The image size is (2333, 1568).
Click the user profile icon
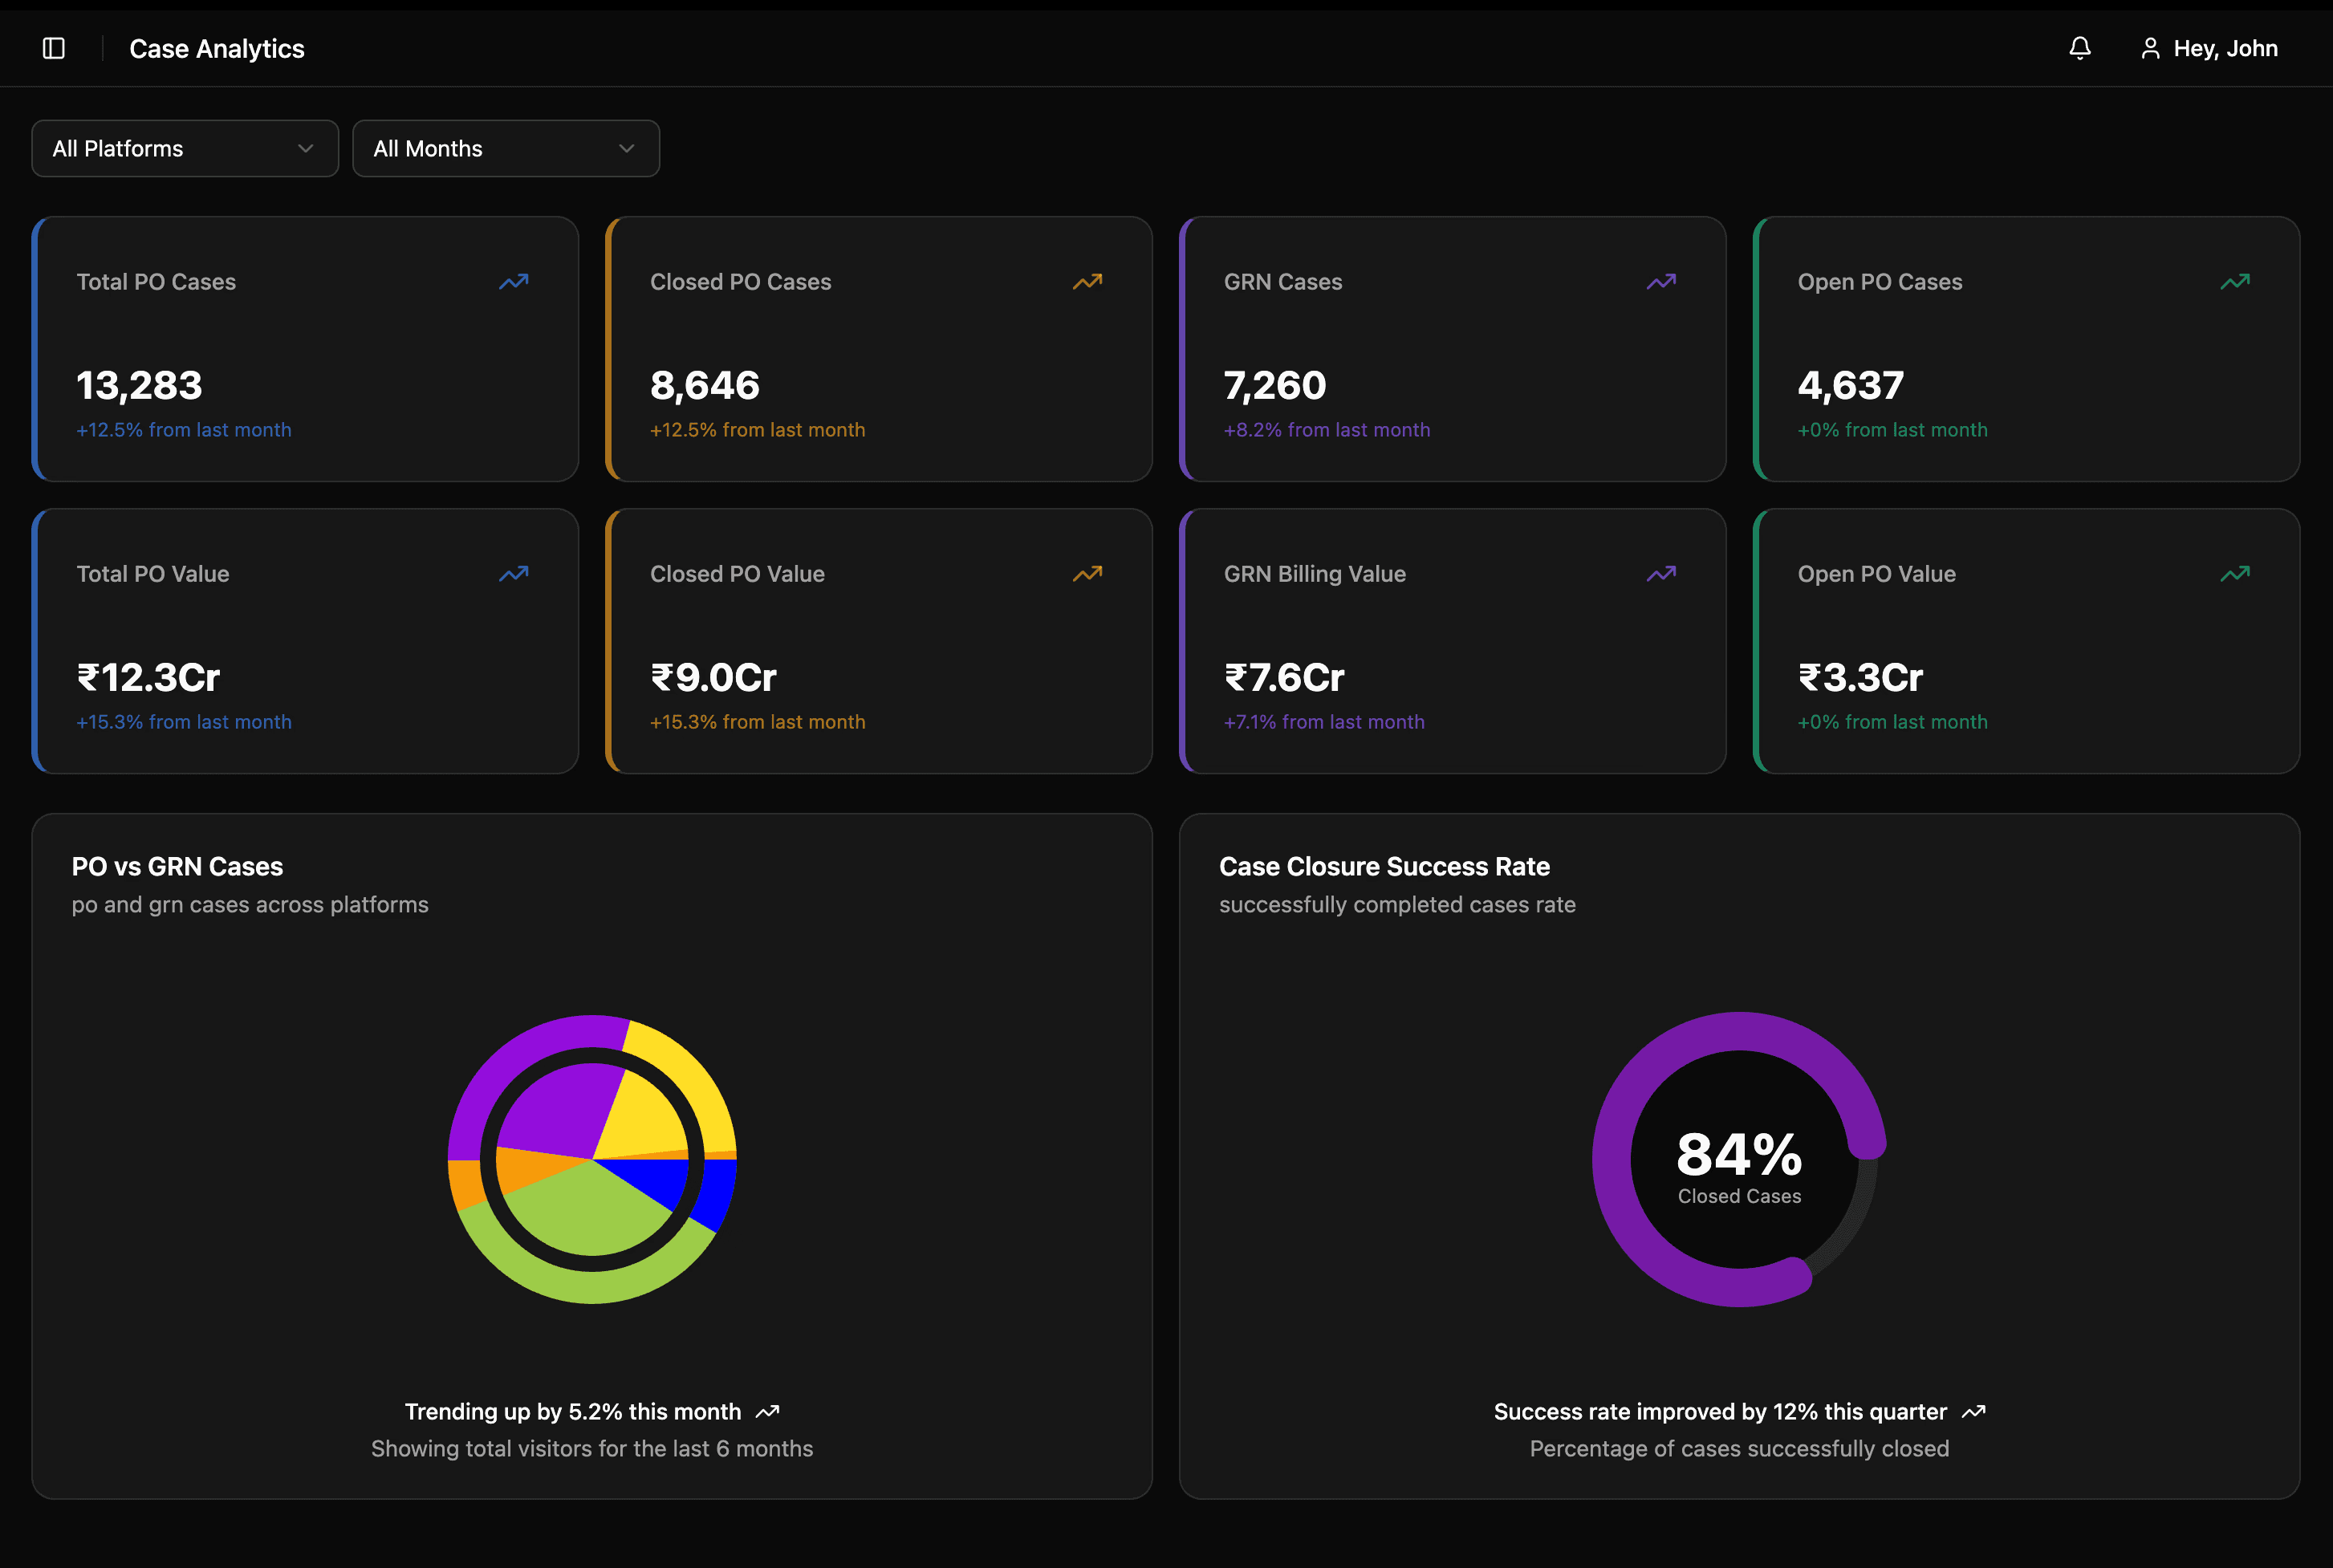tap(2149, 48)
